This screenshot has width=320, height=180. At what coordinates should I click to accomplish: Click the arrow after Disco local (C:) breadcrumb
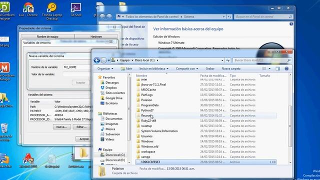[157, 60]
